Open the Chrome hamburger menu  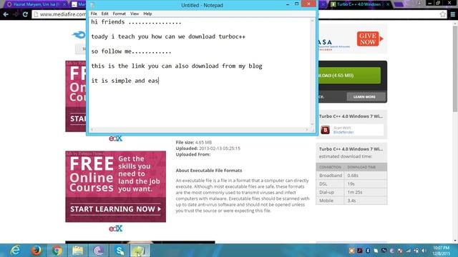[453, 14]
